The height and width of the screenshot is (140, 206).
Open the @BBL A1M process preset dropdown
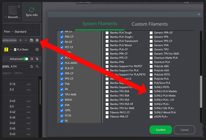(x=15, y=67)
